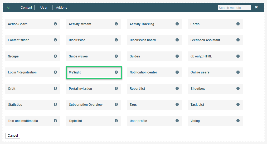Select the Feedback Assistant module

click(x=215, y=40)
